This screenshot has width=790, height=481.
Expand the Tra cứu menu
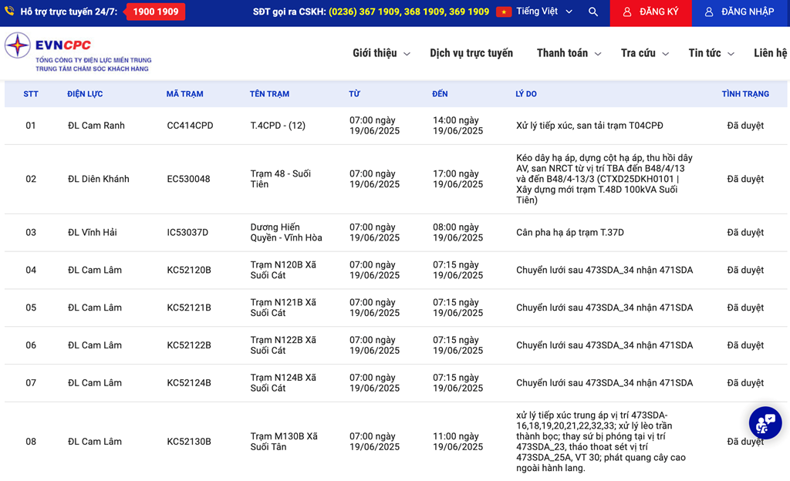coord(645,53)
